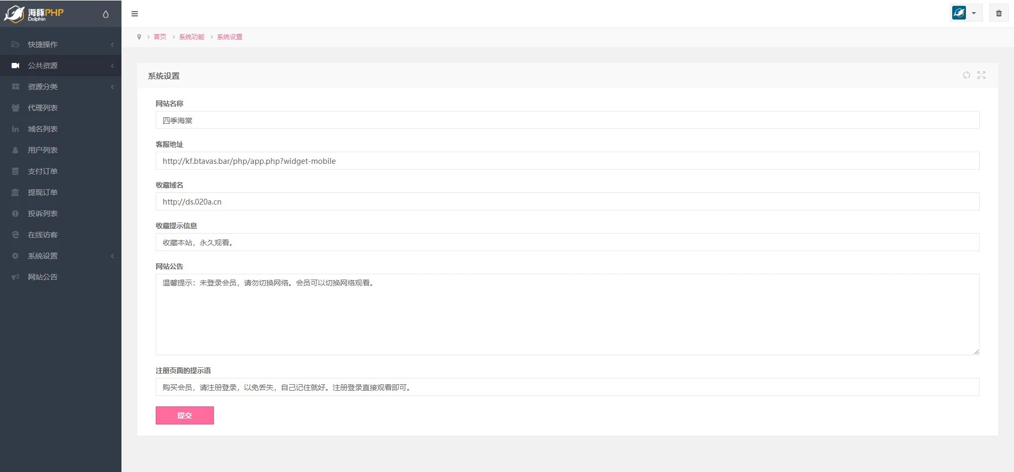Go to 网站公告 in sidebar

click(x=43, y=277)
